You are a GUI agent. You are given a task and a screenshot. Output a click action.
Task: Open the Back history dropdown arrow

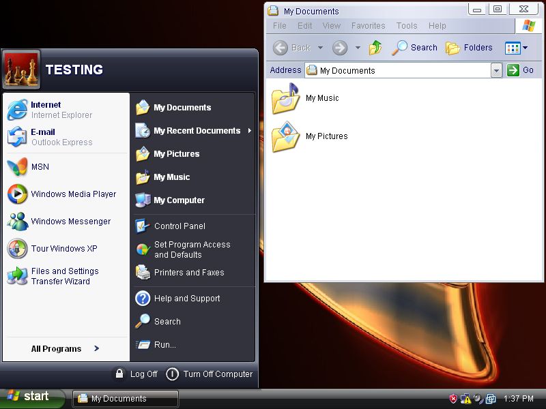coord(320,48)
